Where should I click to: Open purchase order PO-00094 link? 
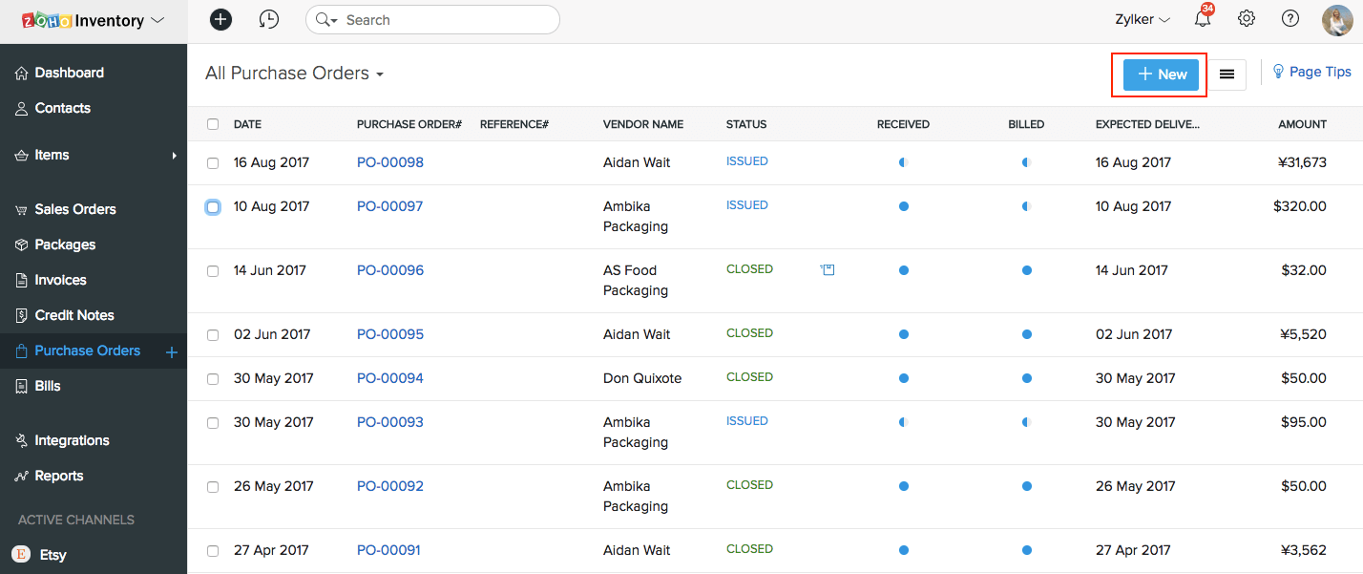[x=389, y=378]
